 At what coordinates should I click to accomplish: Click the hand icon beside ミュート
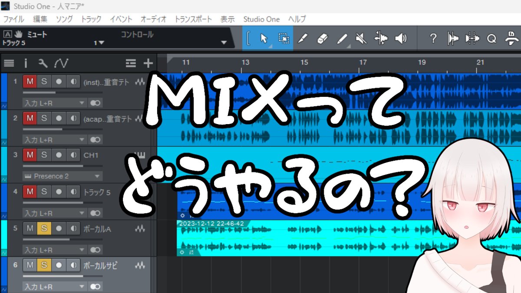18,34
